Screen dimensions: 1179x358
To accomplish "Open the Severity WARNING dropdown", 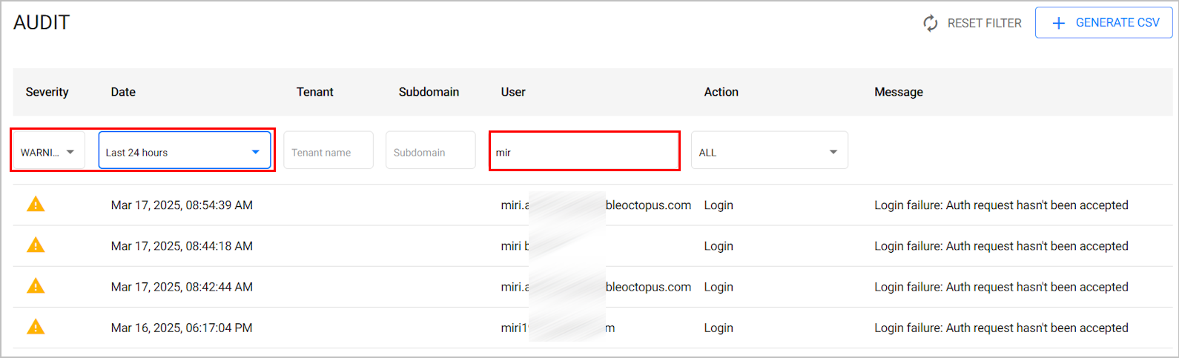I will [x=48, y=152].
